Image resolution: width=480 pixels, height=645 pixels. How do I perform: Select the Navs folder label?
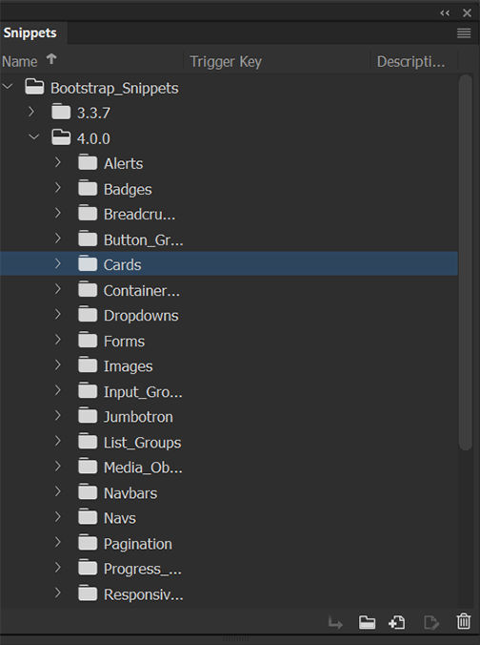click(x=119, y=518)
